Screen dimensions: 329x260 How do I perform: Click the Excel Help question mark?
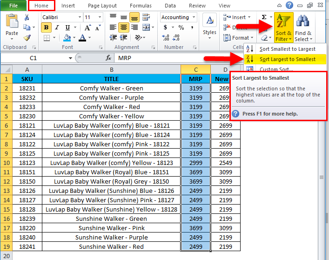click(x=289, y=5)
